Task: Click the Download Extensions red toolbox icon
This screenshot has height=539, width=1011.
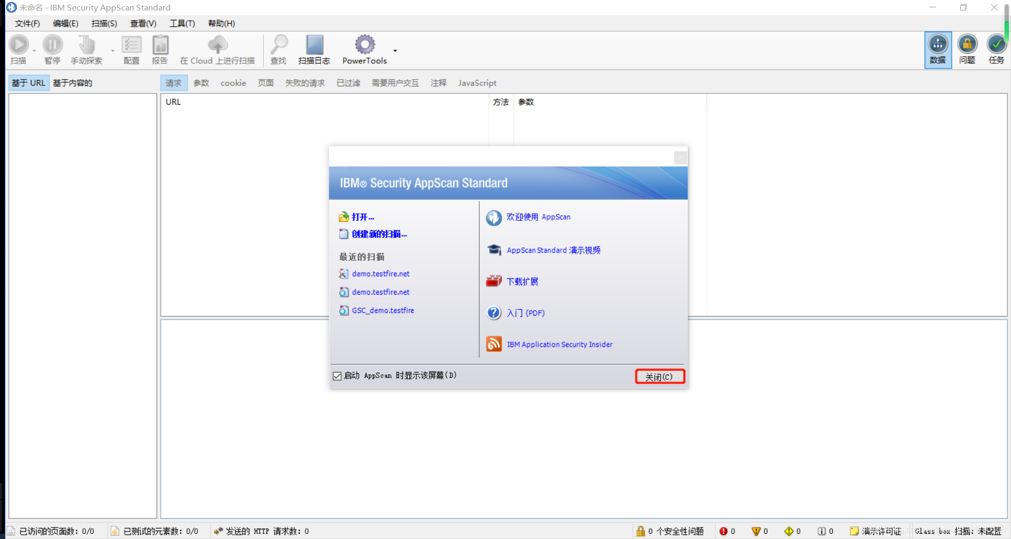Action: 493,282
